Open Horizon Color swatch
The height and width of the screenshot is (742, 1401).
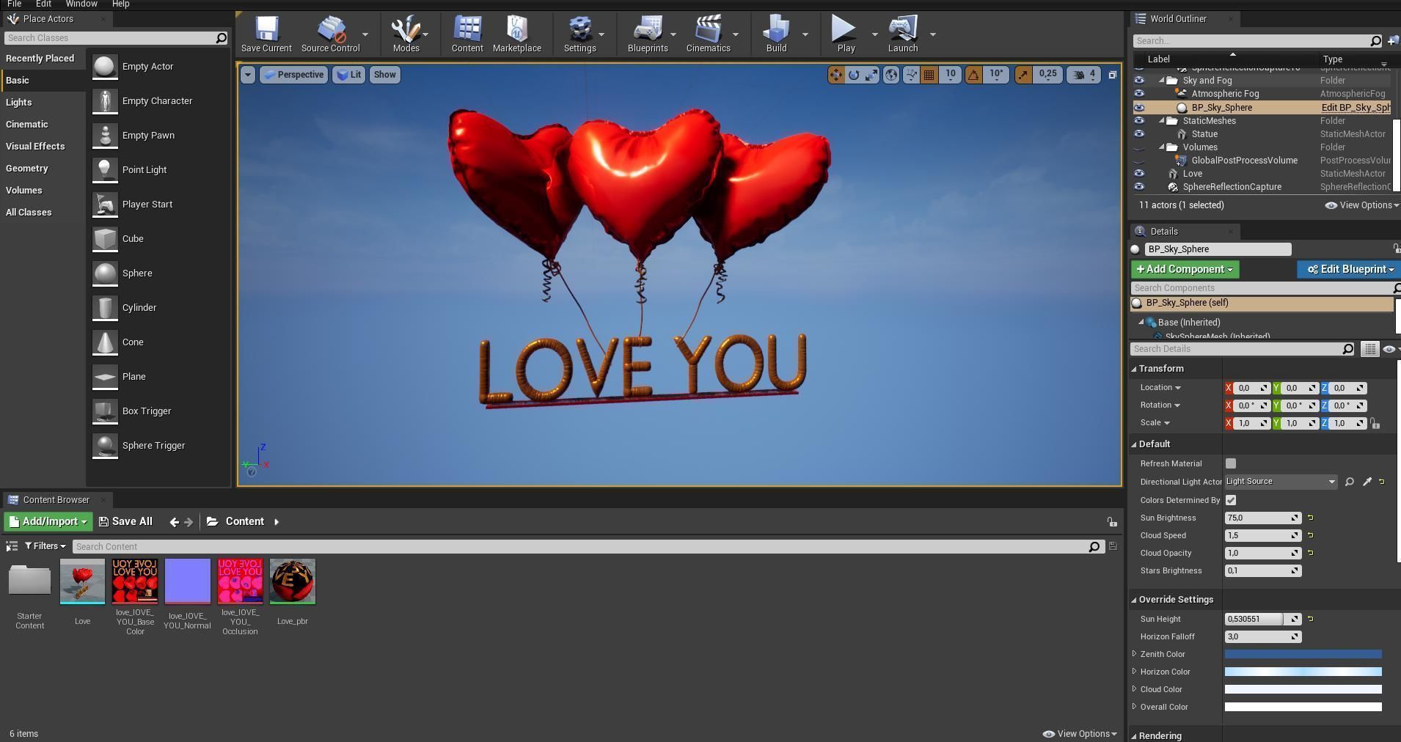click(x=1303, y=672)
